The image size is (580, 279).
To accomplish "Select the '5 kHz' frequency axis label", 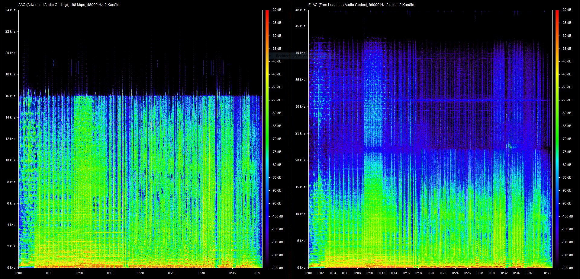I will [x=301, y=241].
